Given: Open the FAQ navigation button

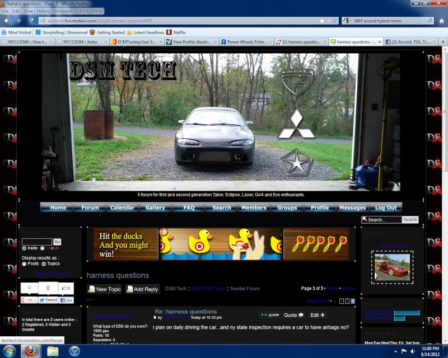Looking at the screenshot, I should (x=189, y=208).
